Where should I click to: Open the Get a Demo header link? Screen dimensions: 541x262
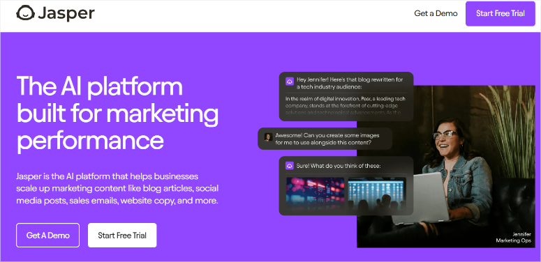point(436,13)
